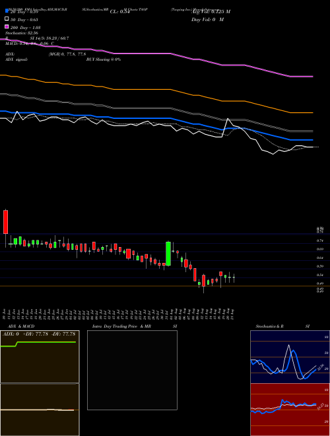Click the 'ADX: 0 +DY: 77.78 -DY: 77.78' header
Viewport: 330px width, 436px height.
click(x=39, y=334)
